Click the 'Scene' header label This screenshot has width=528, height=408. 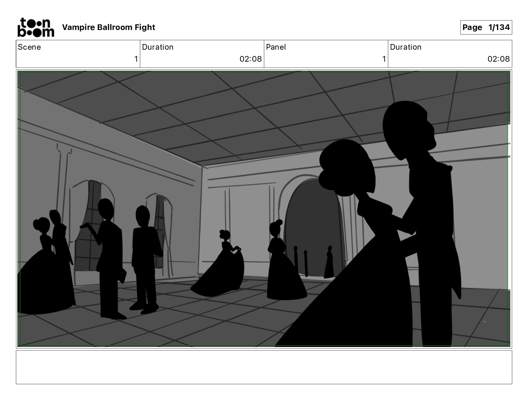point(29,47)
